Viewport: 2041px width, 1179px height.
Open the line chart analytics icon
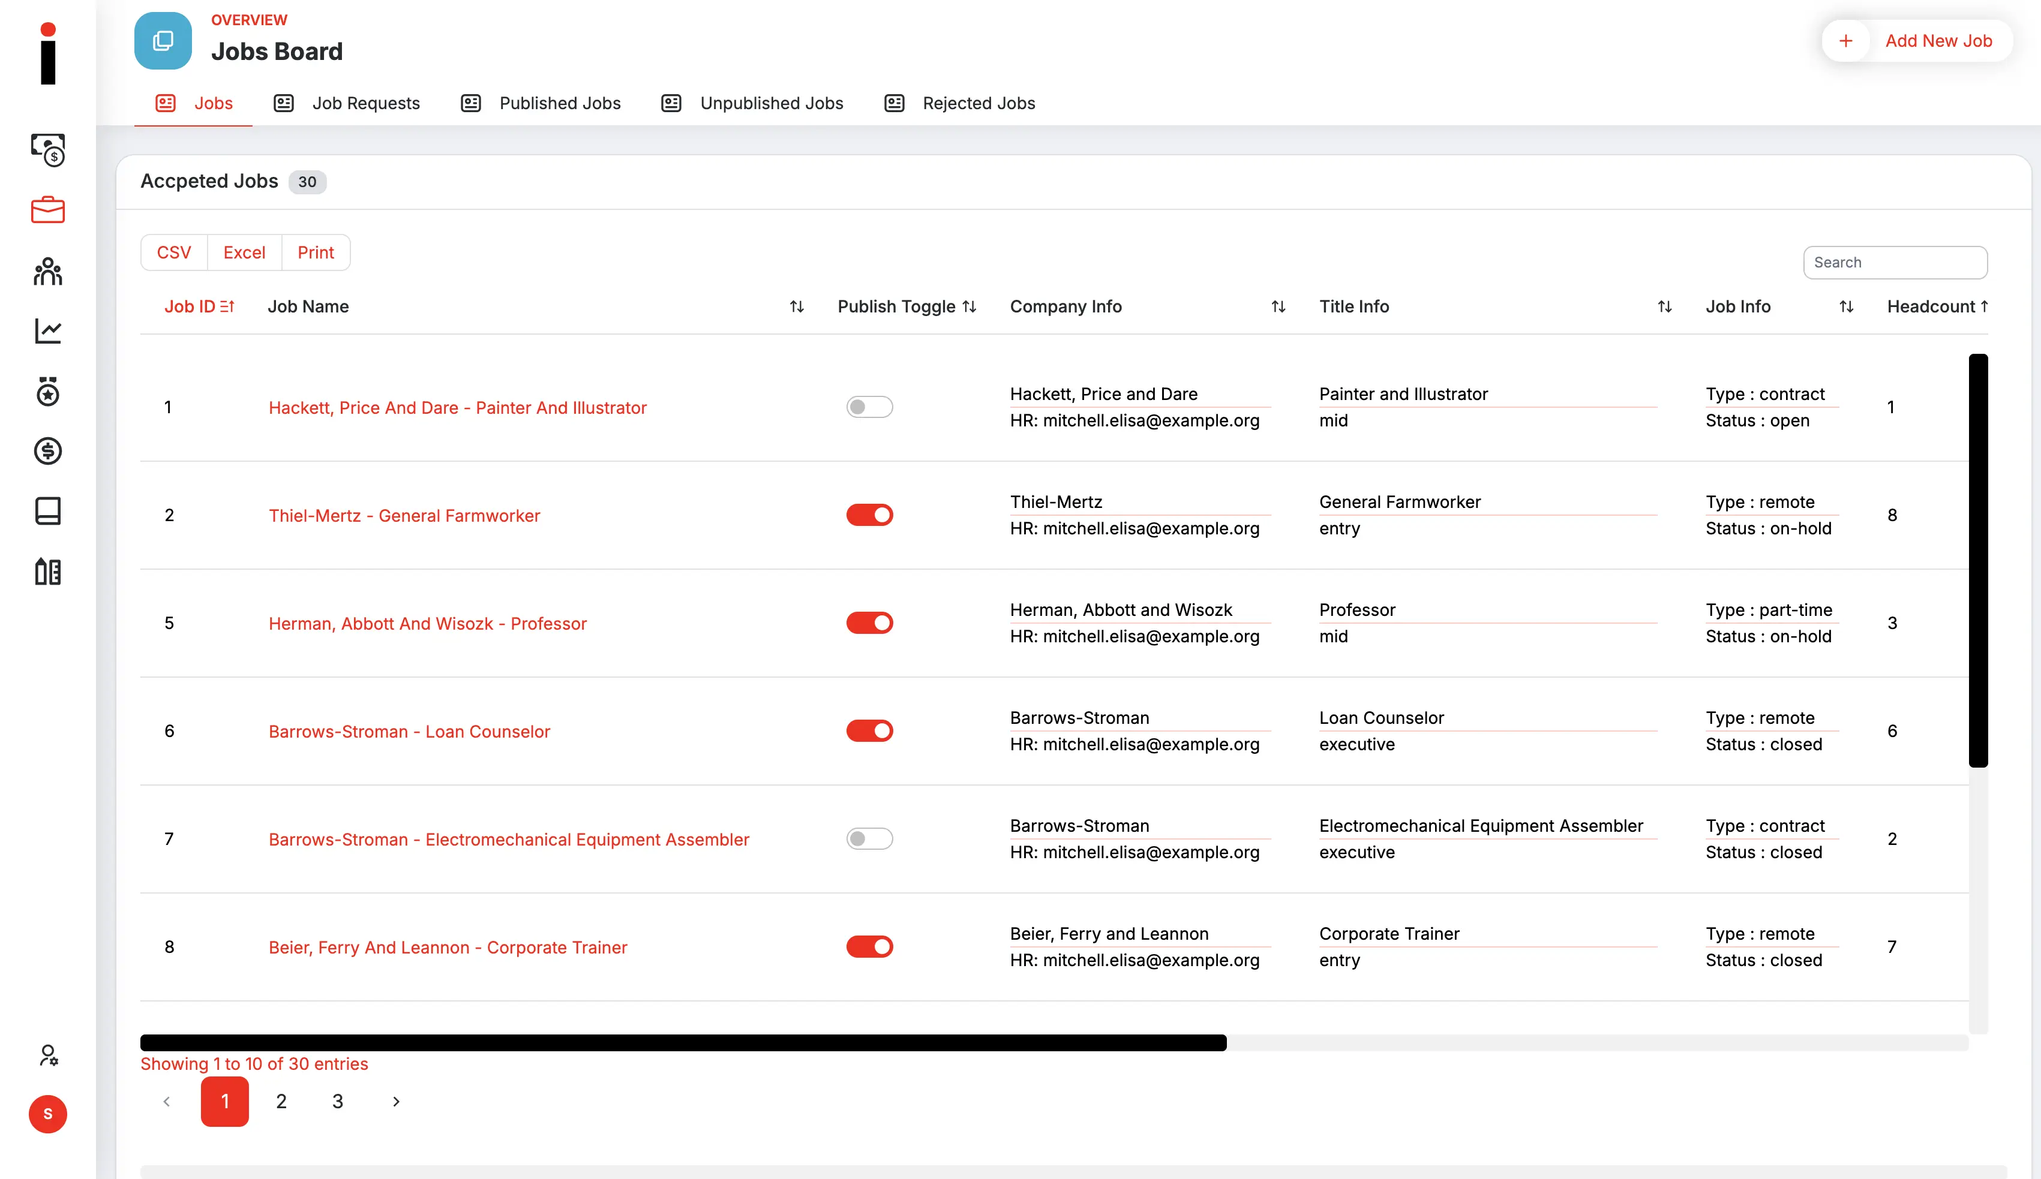tap(48, 331)
